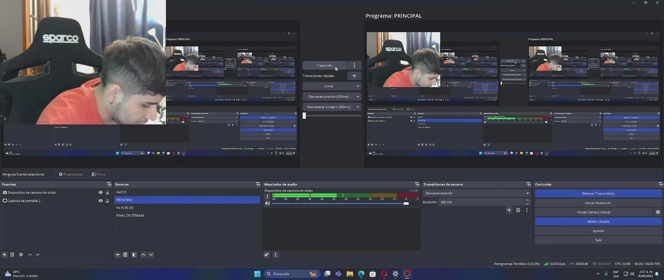Move scene down in Escenas list

pyautogui.click(x=151, y=255)
